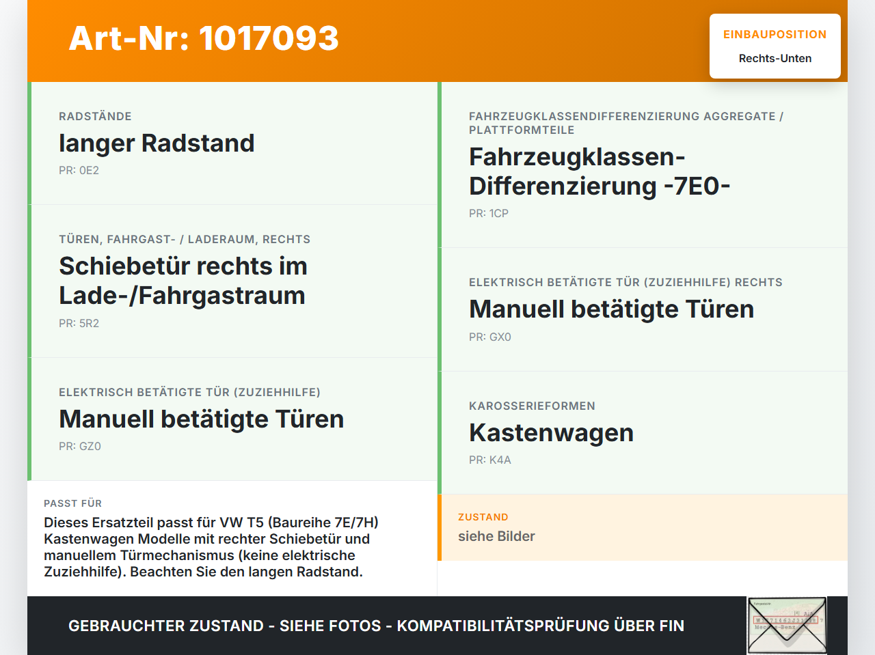Image resolution: width=875 pixels, height=655 pixels.
Task: Click the 'siehe Bilder' condition text
Action: [x=496, y=536]
